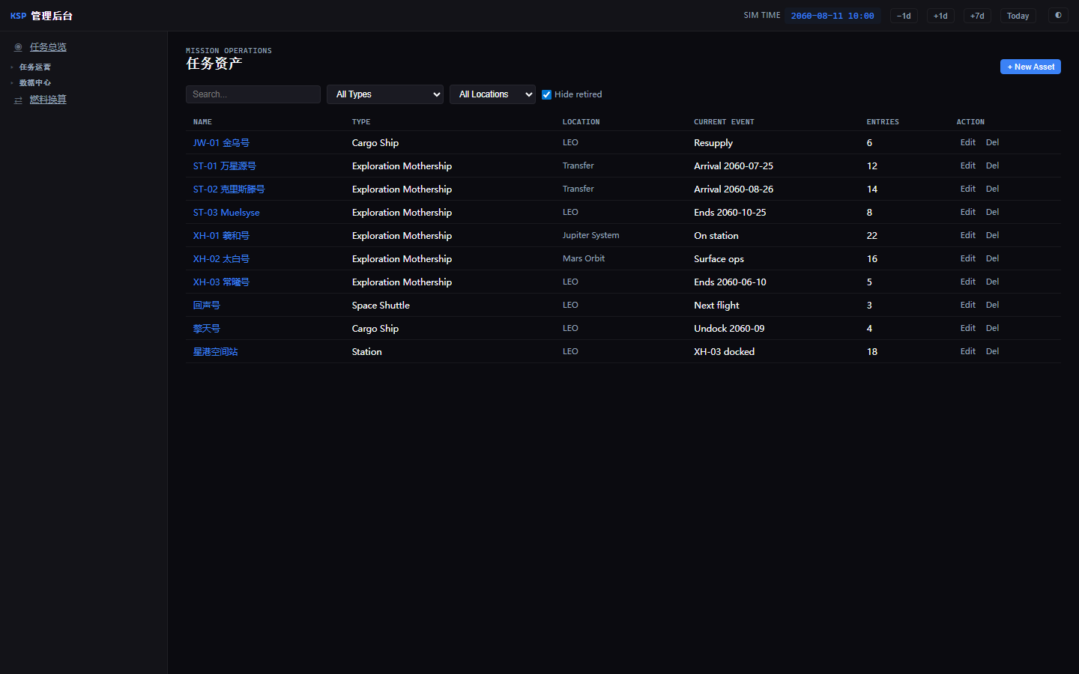Edit the 星港空间站 Station row

[x=968, y=351]
